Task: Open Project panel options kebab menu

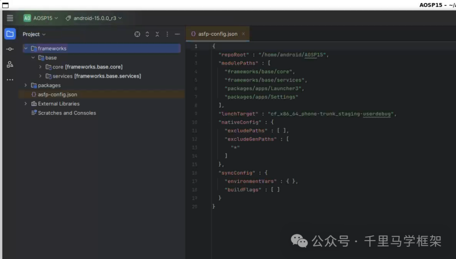Action: click(167, 34)
